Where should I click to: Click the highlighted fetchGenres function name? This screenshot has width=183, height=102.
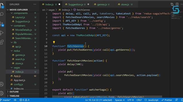(x=75, y=46)
